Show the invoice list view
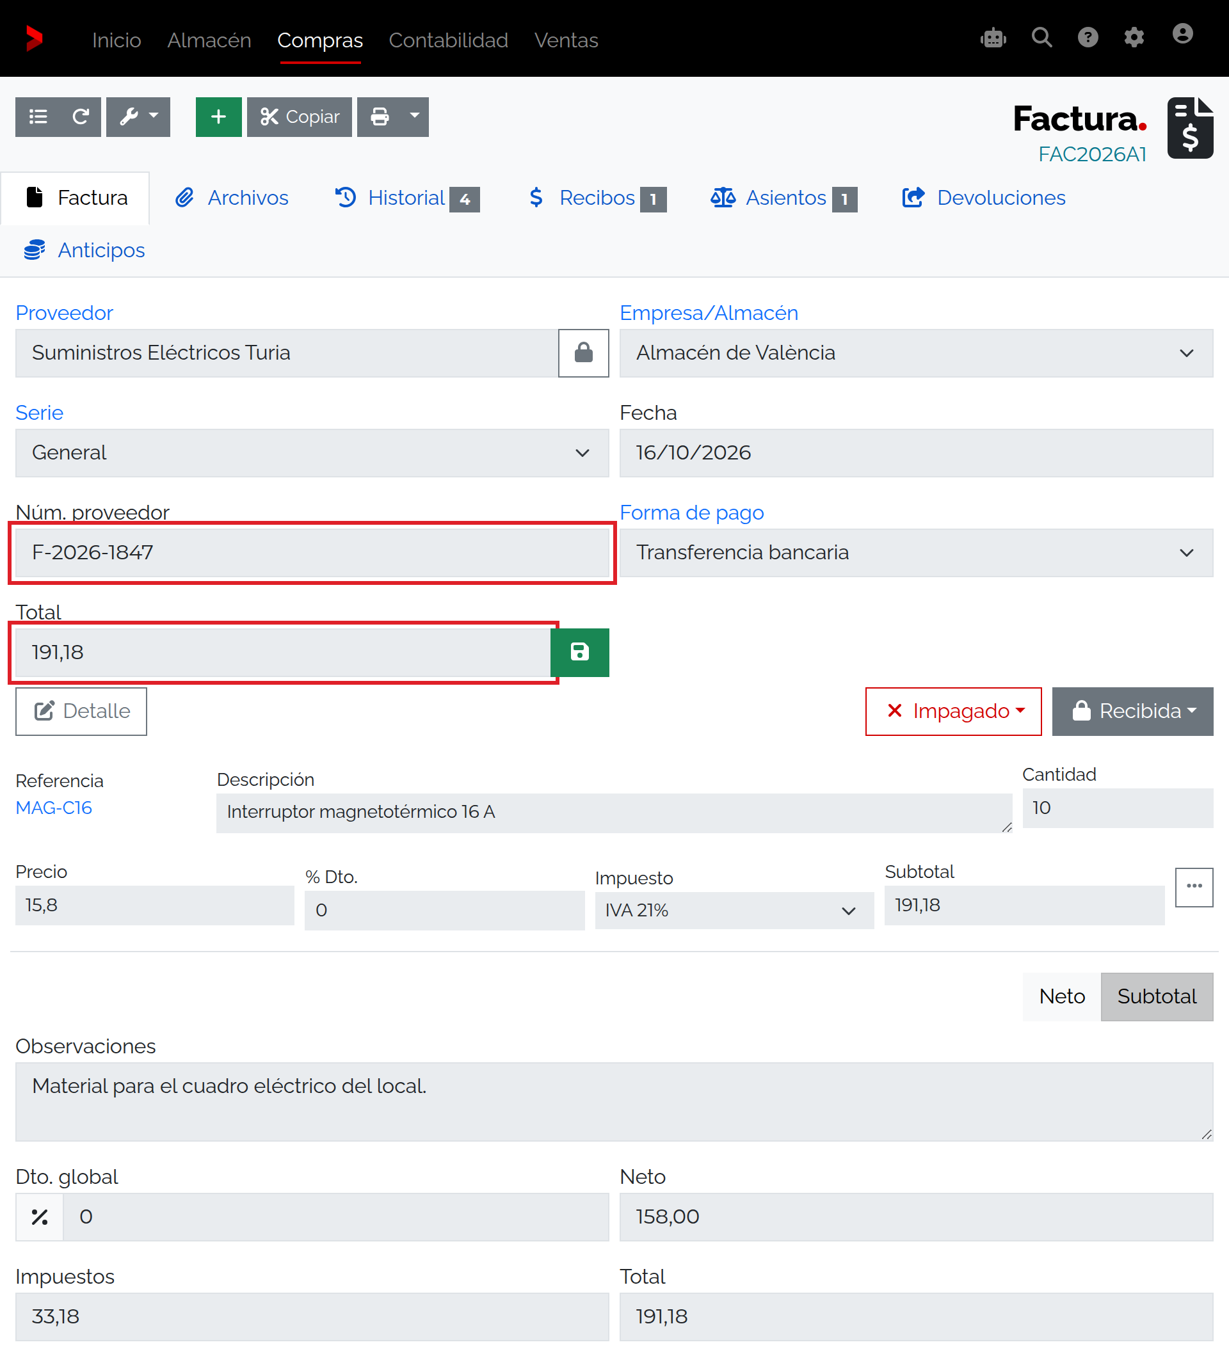 click(x=38, y=117)
